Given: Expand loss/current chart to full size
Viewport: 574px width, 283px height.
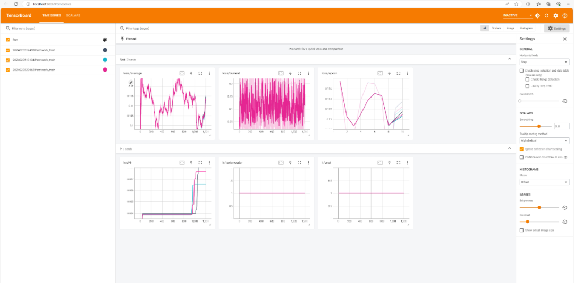Looking at the screenshot, I should (x=299, y=73).
